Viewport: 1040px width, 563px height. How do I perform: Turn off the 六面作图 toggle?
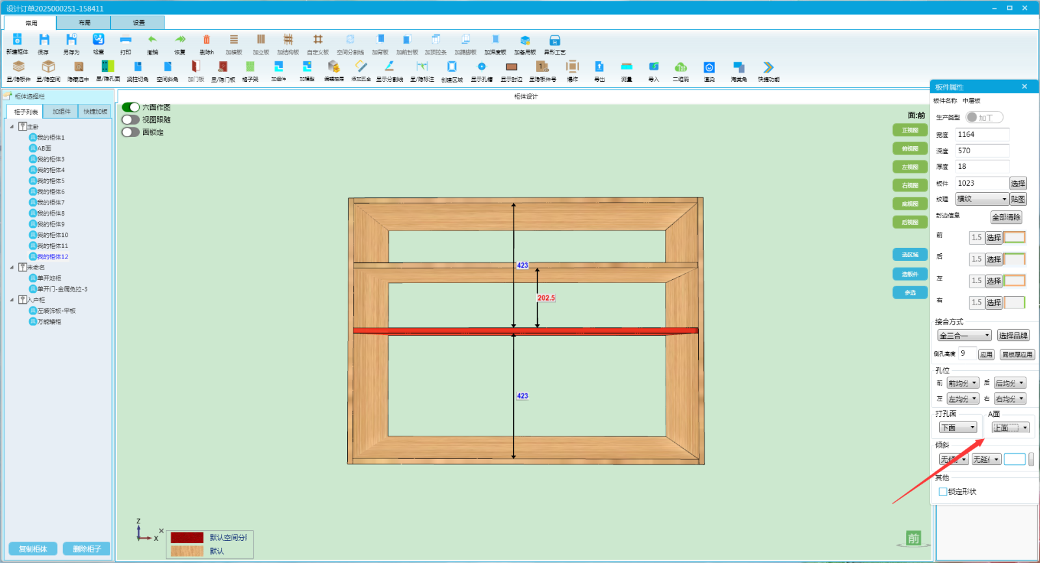(131, 107)
